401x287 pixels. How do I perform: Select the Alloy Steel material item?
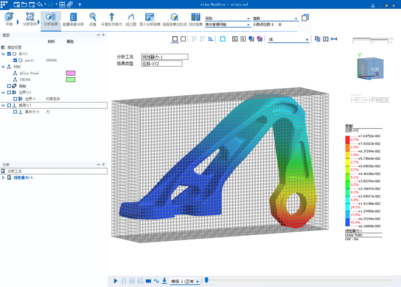click(x=29, y=73)
